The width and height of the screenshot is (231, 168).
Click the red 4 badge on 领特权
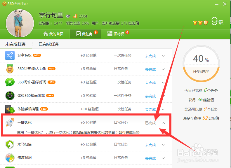(127, 32)
